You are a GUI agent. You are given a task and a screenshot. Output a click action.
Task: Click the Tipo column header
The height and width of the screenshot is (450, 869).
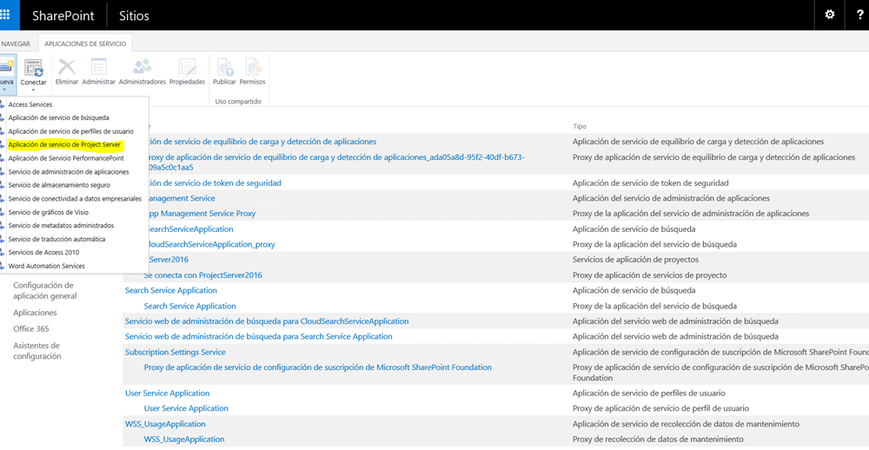580,126
